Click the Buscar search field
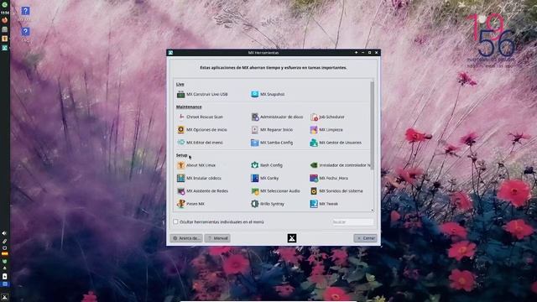This screenshot has height=302, width=537. pos(352,221)
